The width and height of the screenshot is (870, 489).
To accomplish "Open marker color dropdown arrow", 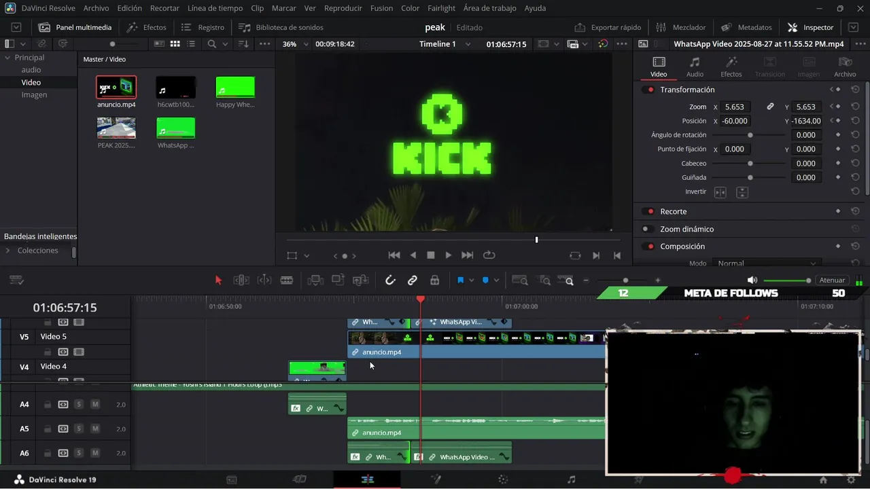I will tap(496, 280).
